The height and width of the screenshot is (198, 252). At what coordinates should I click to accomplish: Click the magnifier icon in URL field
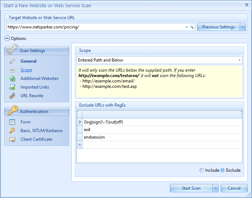[192, 27]
